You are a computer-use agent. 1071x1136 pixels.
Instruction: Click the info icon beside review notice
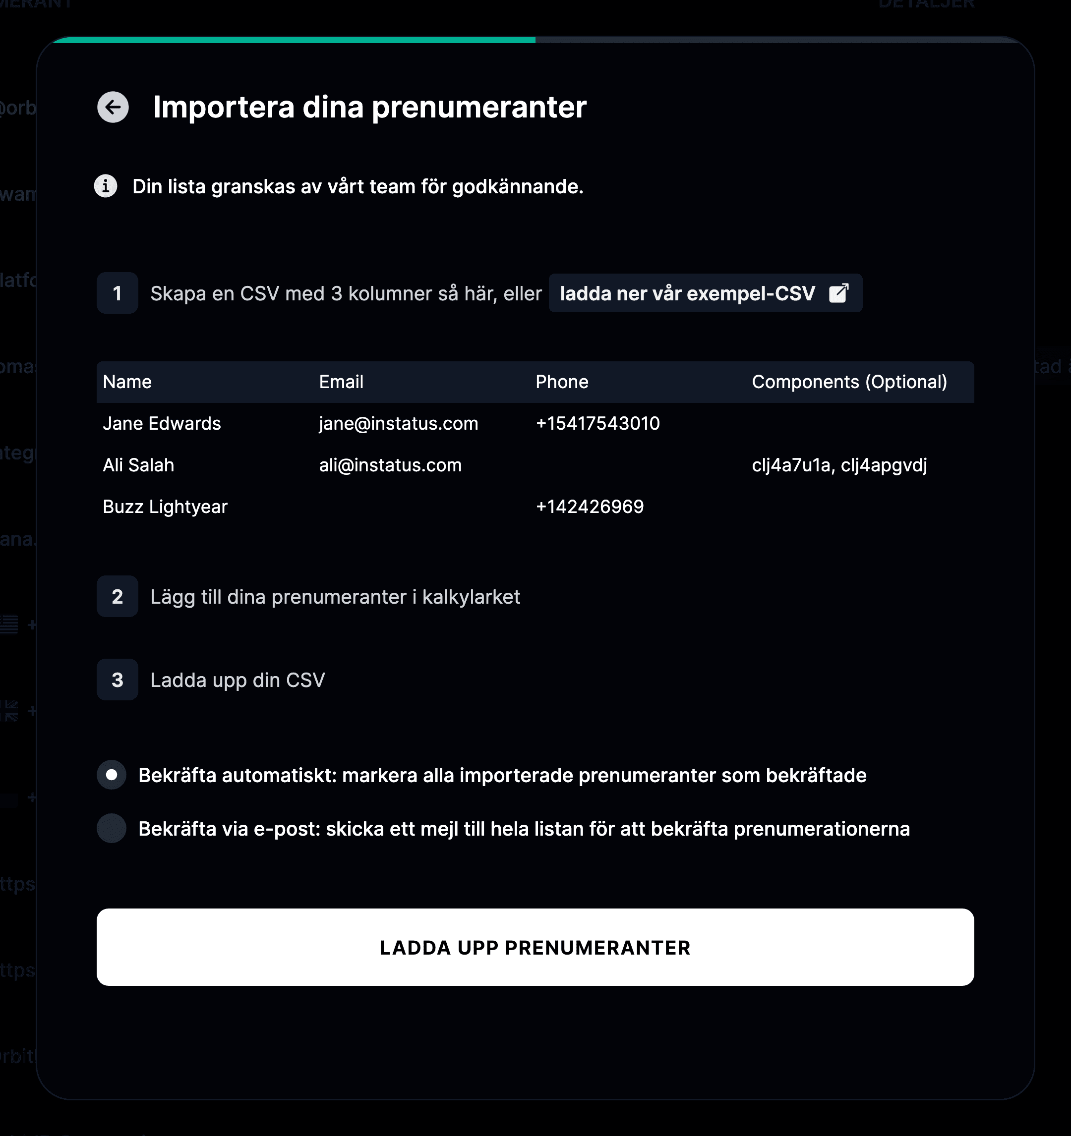pos(106,186)
